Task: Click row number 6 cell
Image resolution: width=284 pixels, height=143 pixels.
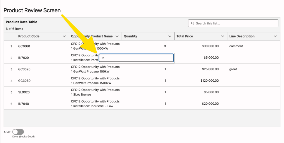Action: coord(11,104)
